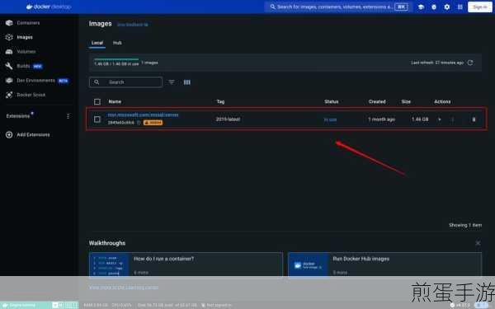Click the 2019-latest tag cell
495x309 pixels.
point(228,119)
